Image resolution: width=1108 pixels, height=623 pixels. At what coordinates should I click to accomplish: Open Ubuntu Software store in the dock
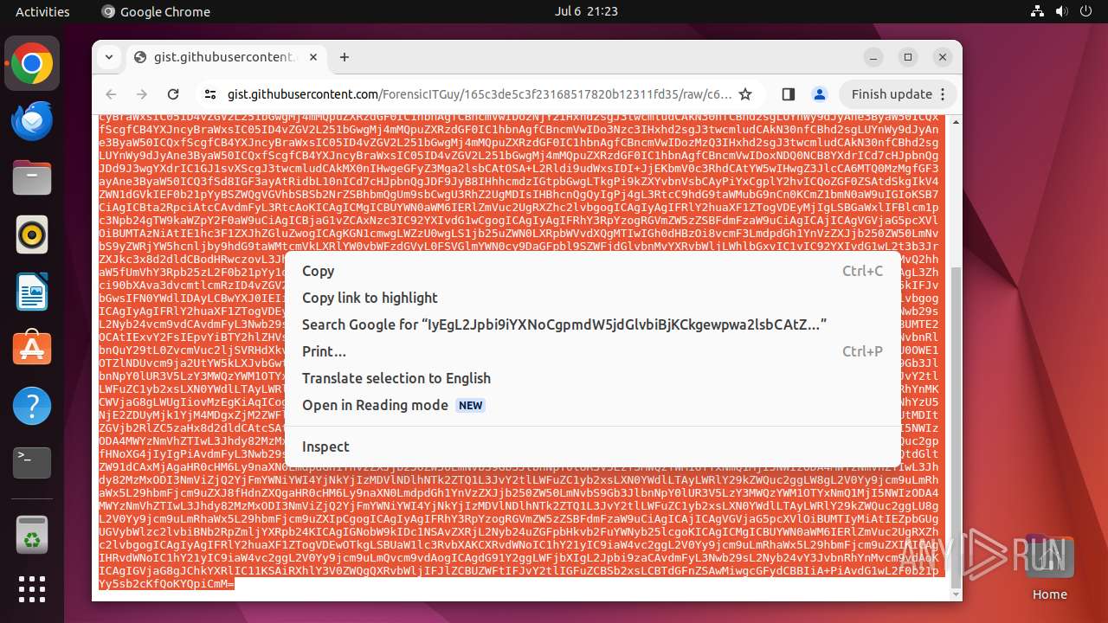[32, 350]
